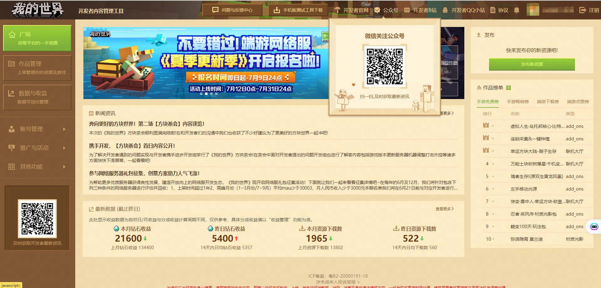Screen dimensions: 601x288
Task: Open news 奔向更好的方块世界 article
Action: tap(147, 124)
